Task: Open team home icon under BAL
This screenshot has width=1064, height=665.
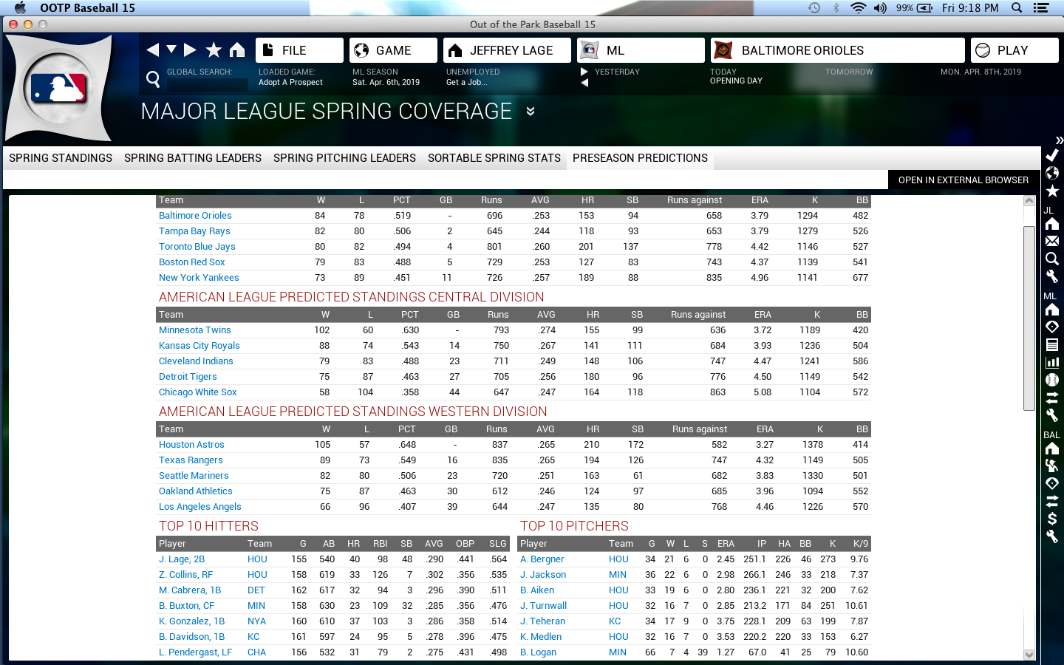Action: tap(1052, 448)
